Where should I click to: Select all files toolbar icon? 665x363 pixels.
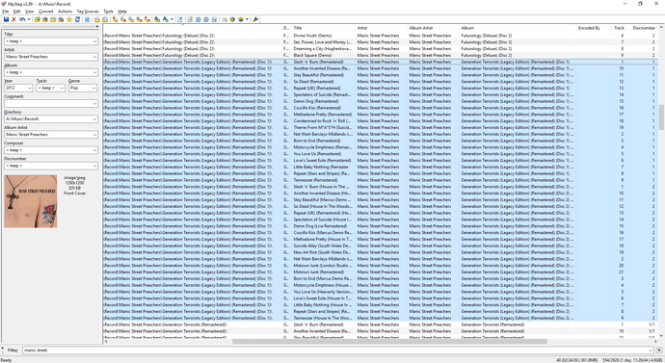87,19
